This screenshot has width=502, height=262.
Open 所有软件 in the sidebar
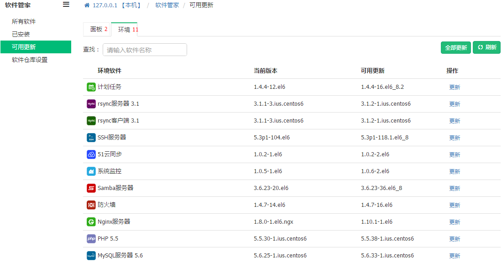coord(24,21)
